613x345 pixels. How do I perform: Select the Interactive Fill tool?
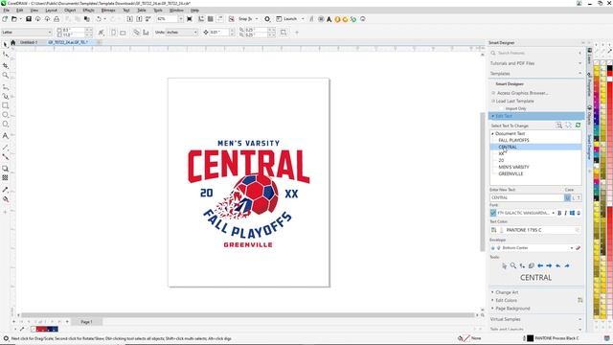click(x=6, y=199)
